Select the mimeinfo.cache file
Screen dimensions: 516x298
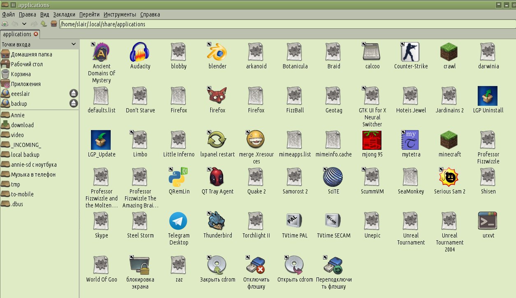point(333,144)
